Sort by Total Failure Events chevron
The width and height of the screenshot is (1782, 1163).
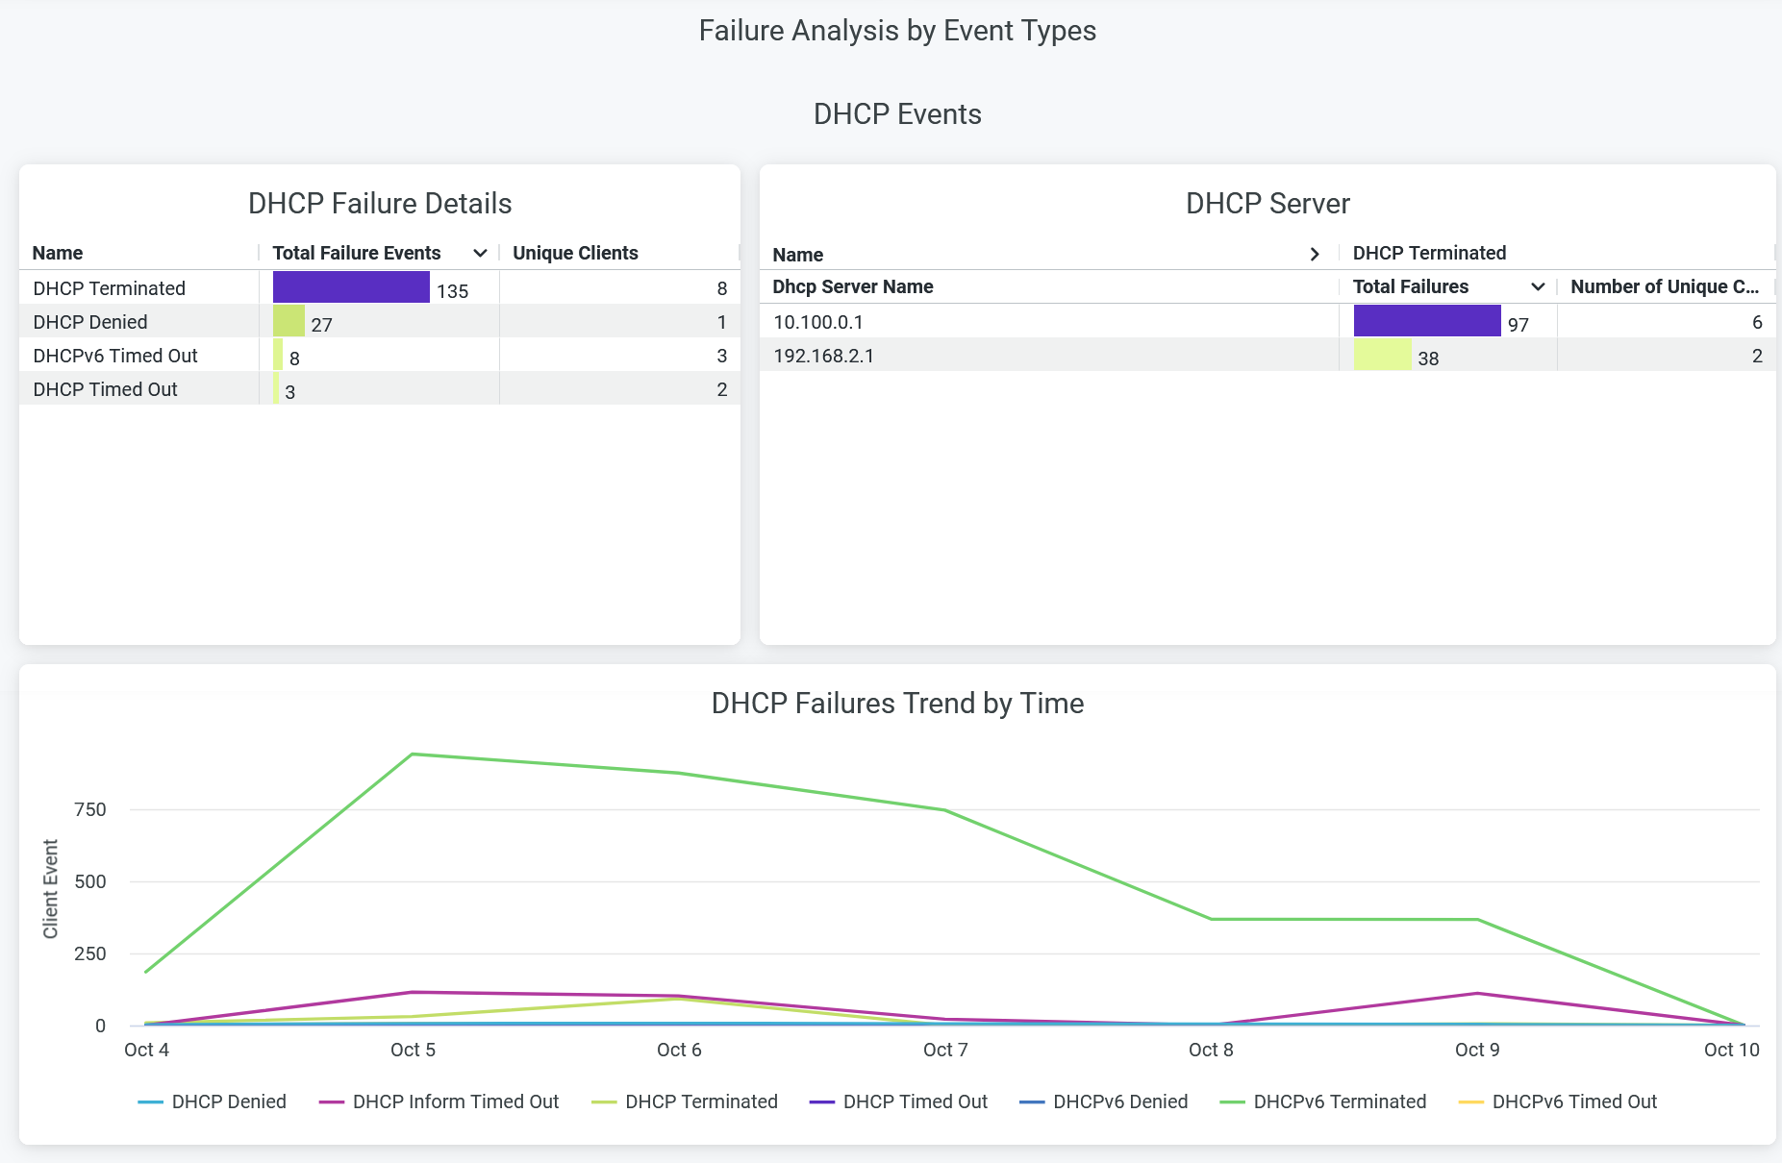click(x=480, y=253)
